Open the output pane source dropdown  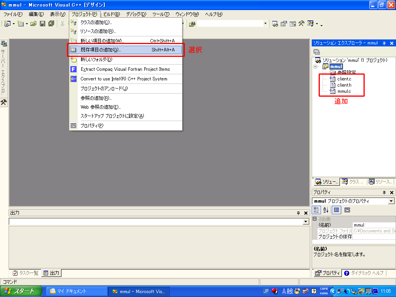click(x=306, y=222)
